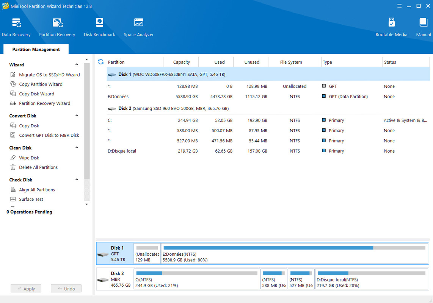This screenshot has height=303, width=433.
Task: Select the 128.98 MB unallocated row
Action: click(268, 86)
